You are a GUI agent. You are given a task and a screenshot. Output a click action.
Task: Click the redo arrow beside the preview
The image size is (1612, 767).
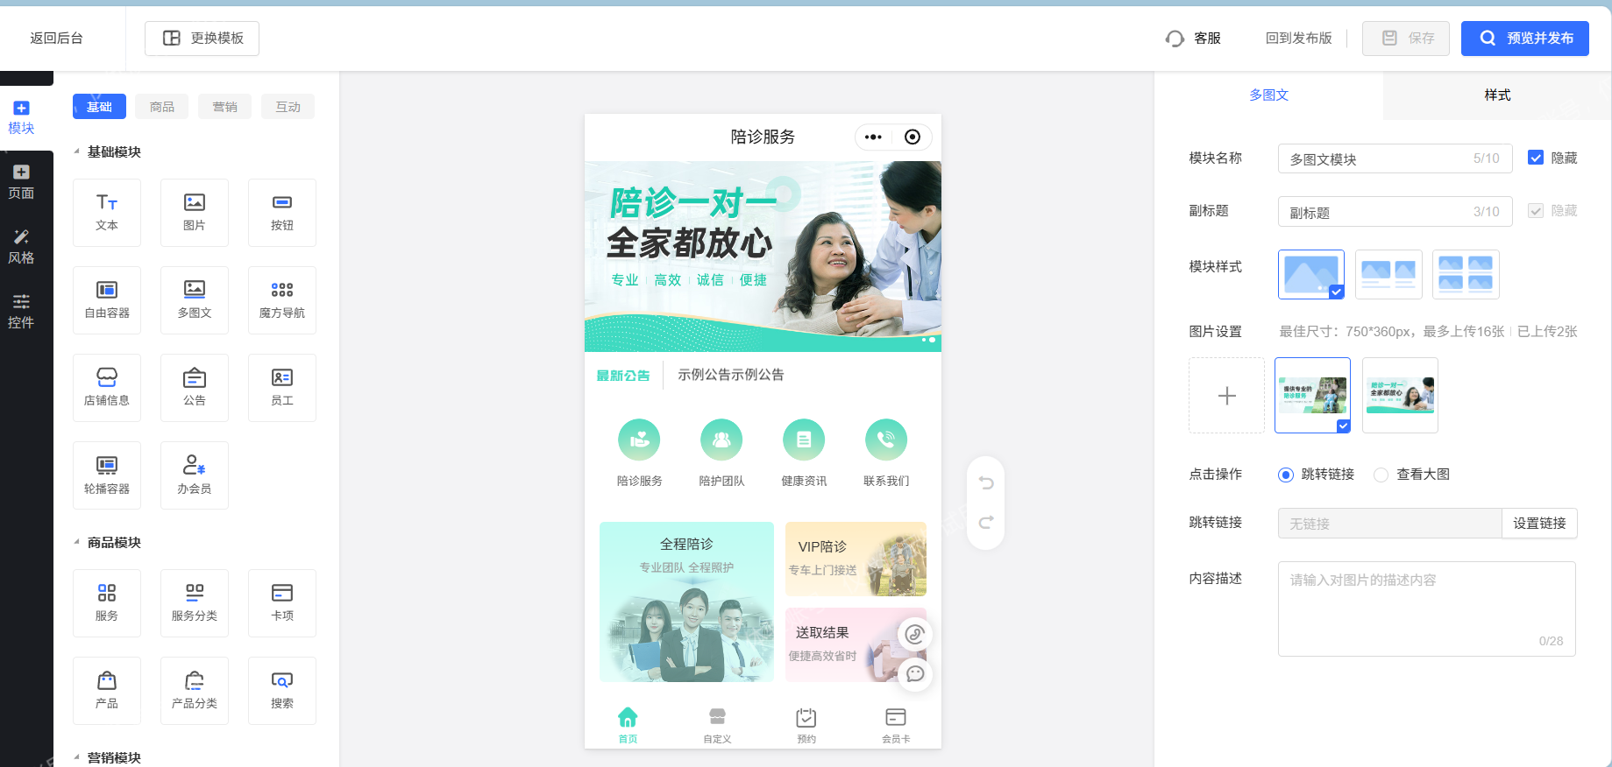click(x=986, y=523)
